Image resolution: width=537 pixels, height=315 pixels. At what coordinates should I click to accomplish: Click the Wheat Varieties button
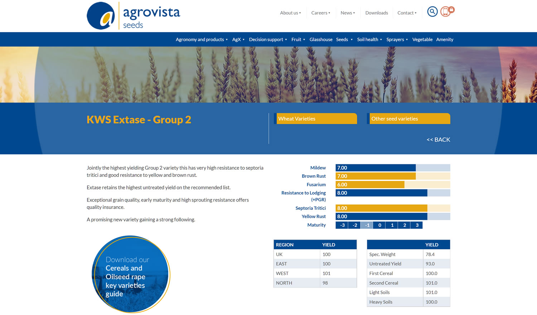[316, 119]
